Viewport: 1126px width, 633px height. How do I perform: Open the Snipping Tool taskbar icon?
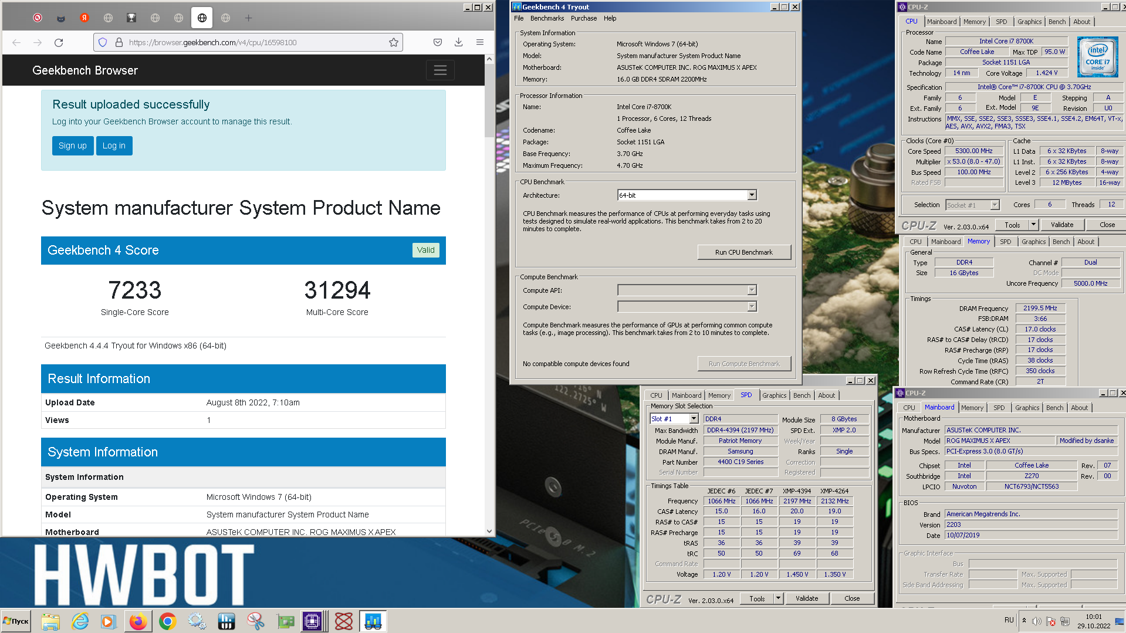point(256,621)
